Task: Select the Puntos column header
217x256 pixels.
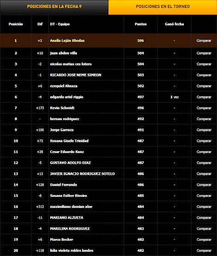Action: [141, 24]
